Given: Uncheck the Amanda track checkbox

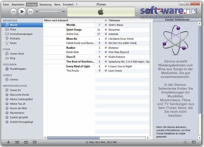Looking at the screenshot, I should click(106, 34).
